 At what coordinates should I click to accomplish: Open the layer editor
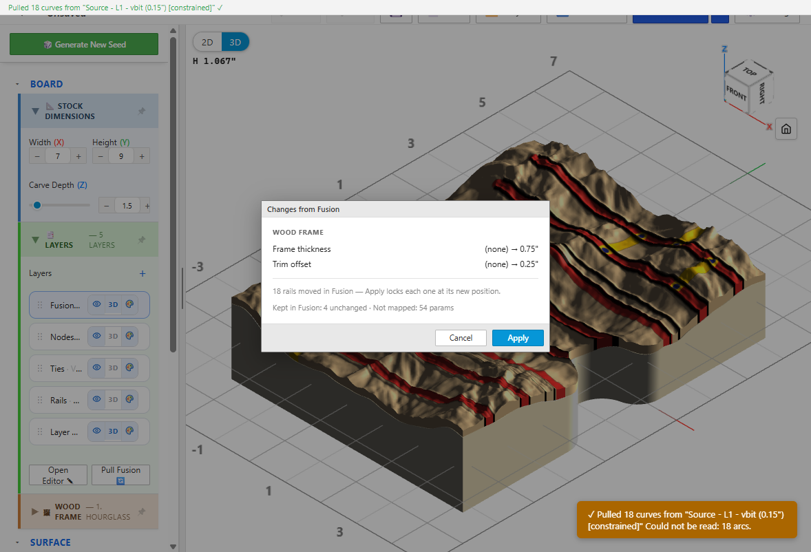click(58, 475)
